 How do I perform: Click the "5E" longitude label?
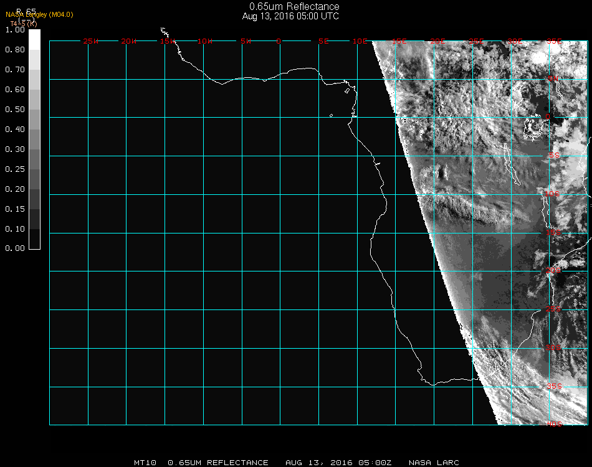pyautogui.click(x=323, y=41)
